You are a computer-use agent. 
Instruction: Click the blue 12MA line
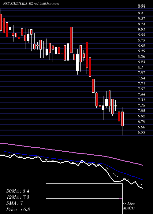point(71,161)
